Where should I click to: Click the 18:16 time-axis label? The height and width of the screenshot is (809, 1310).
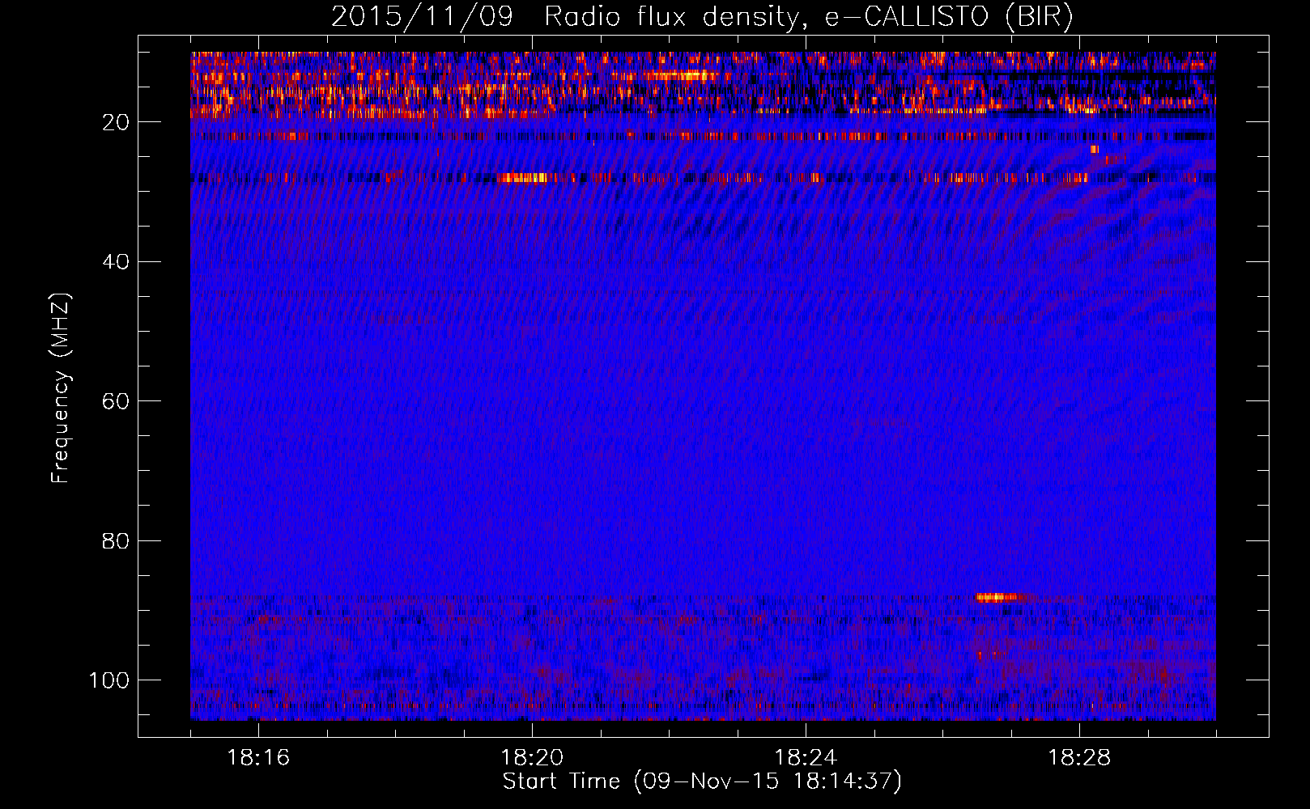[258, 758]
